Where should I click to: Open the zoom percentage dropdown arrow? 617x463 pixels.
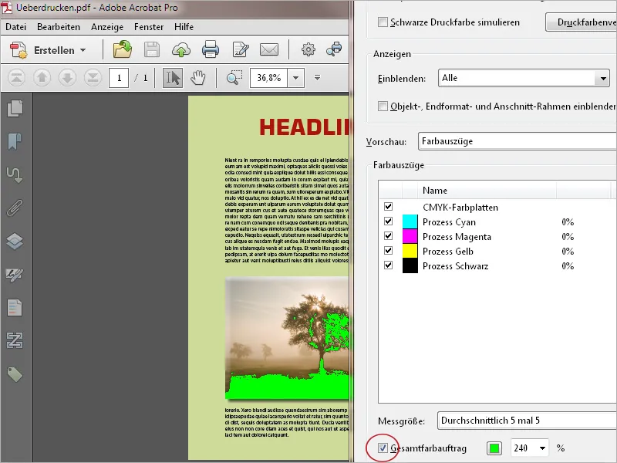(x=296, y=78)
